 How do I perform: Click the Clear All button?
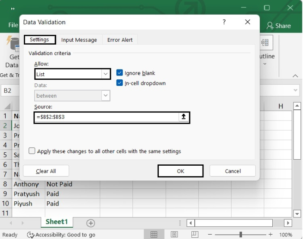tap(46, 171)
